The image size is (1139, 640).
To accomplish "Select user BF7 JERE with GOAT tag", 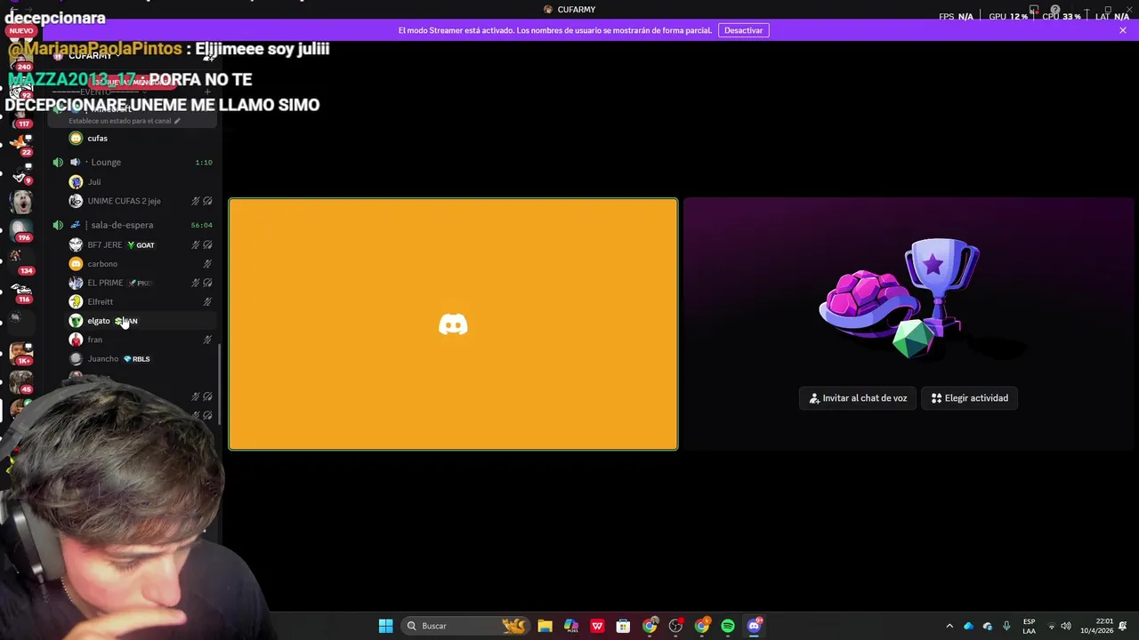I will 104,244.
